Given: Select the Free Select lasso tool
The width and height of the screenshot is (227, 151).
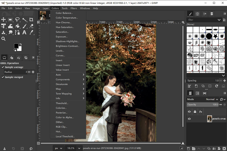Looking at the screenshot, I should tap(17, 20).
